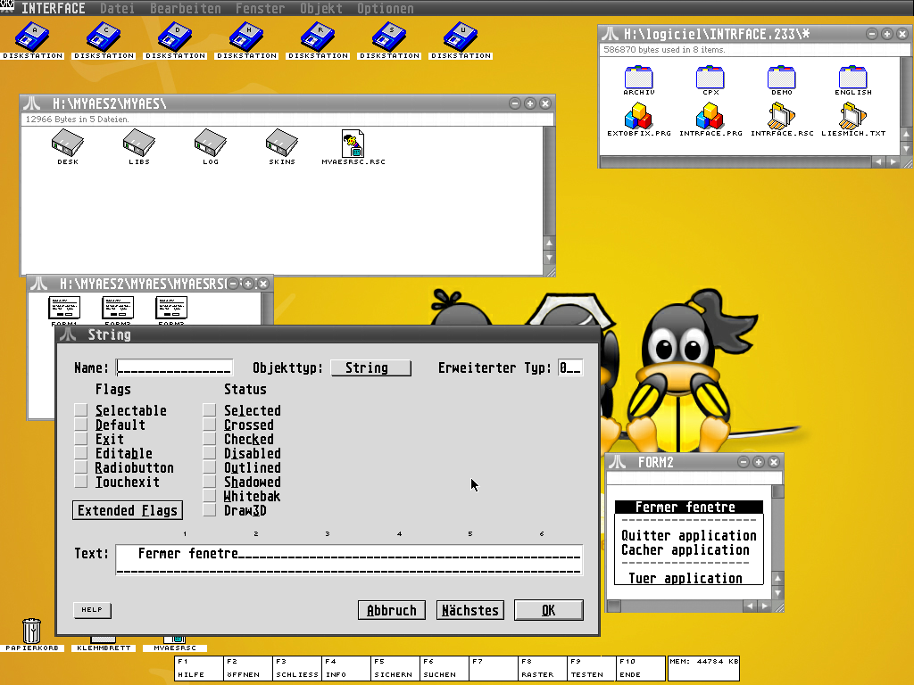
Task: Open the Objekttyp String popup
Action: pyautogui.click(x=371, y=367)
